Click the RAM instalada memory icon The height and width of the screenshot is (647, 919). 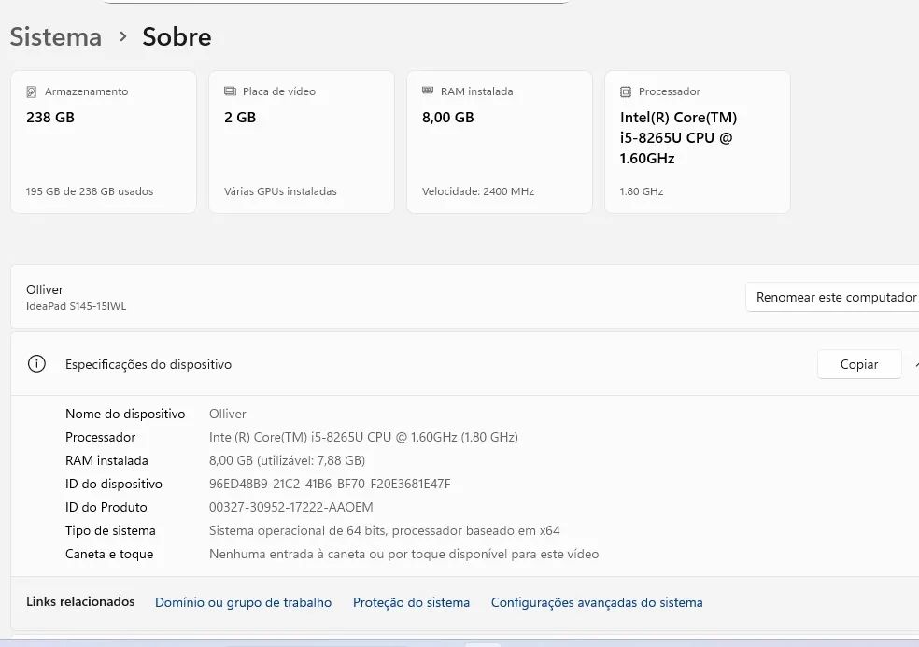pyautogui.click(x=428, y=91)
